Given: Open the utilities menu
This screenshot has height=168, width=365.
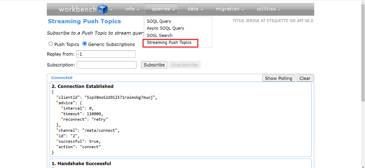Looking at the screenshot, I should [268, 9].
